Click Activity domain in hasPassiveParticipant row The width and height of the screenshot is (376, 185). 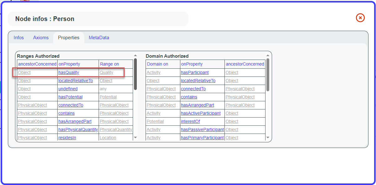153,129
